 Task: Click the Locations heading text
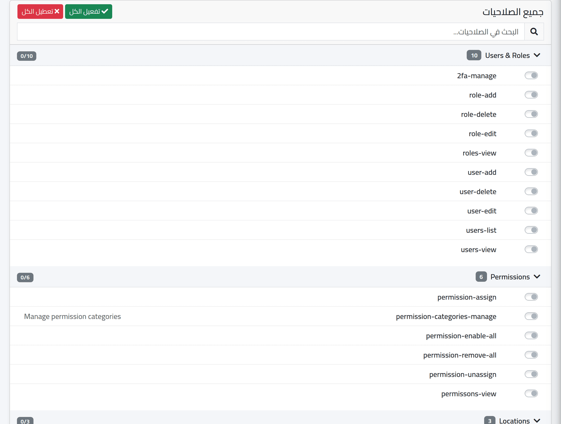(514, 420)
